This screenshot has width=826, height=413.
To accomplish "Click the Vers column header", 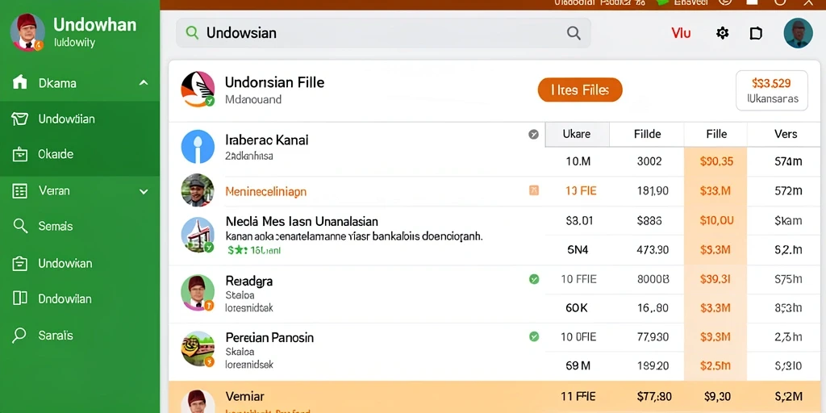I will point(786,135).
